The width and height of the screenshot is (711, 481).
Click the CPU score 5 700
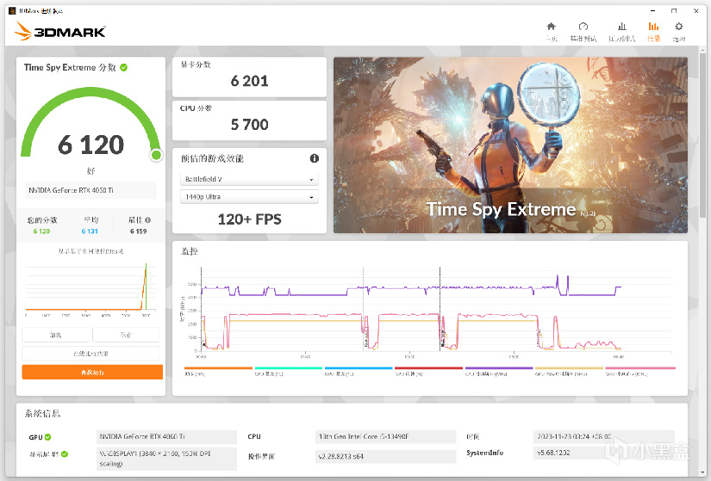(249, 125)
